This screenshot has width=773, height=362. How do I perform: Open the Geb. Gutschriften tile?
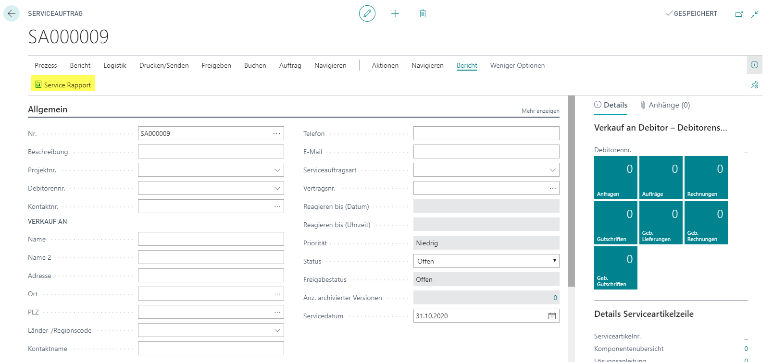(616, 268)
